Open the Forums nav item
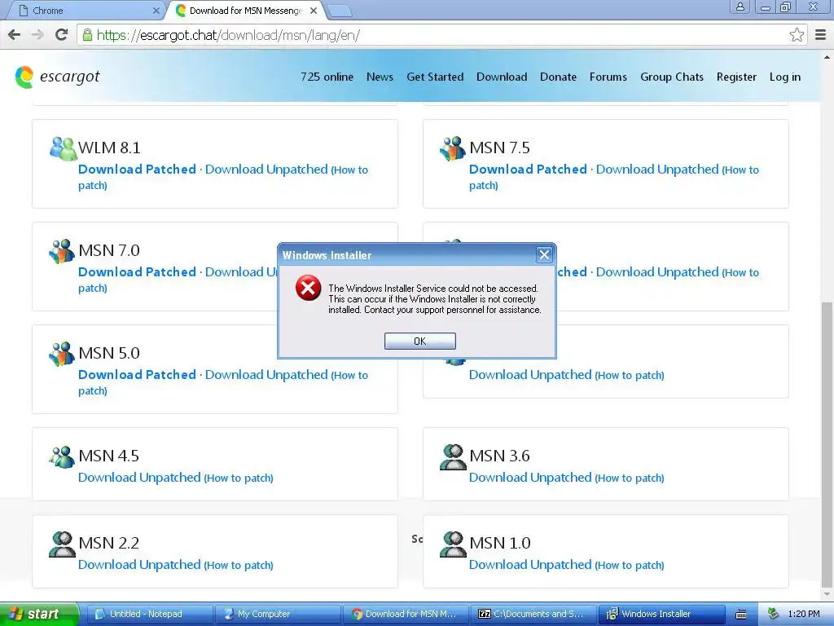834x626 pixels. click(x=608, y=77)
